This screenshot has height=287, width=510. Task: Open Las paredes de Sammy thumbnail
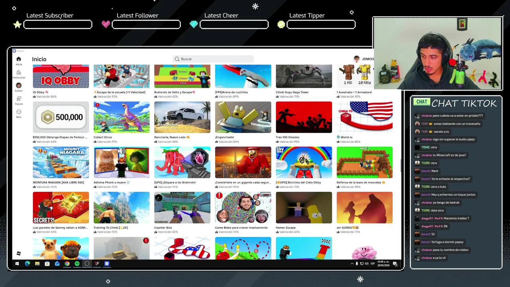point(61,208)
